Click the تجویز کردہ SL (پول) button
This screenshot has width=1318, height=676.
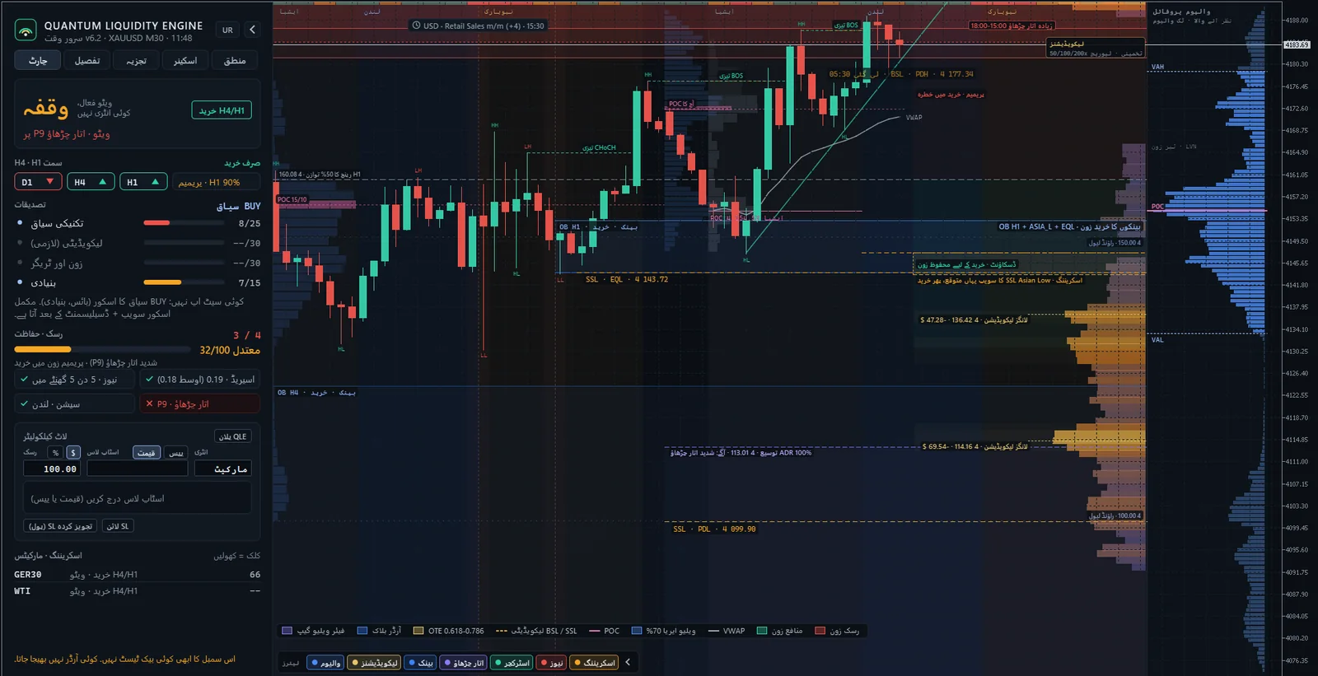[x=60, y=526]
